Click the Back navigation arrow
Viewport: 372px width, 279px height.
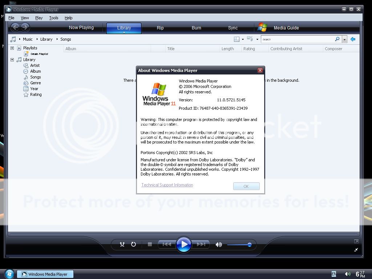click(15, 27)
